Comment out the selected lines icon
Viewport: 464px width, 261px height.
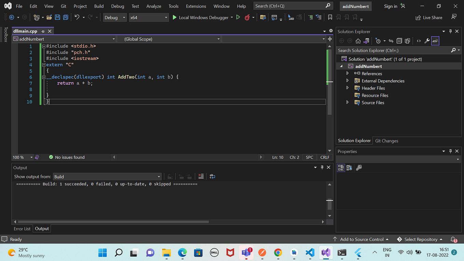(310, 17)
